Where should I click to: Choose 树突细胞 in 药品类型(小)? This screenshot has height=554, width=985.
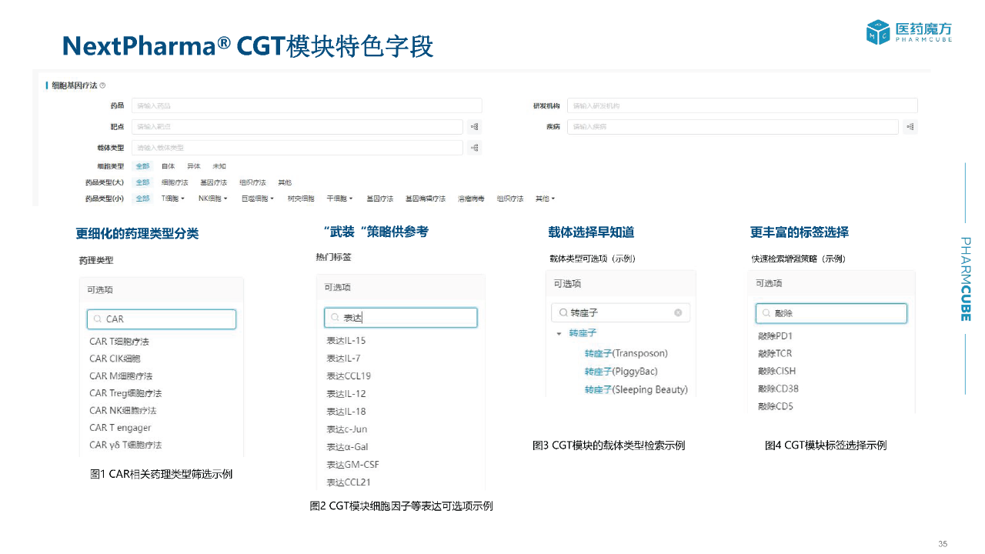coord(301,199)
